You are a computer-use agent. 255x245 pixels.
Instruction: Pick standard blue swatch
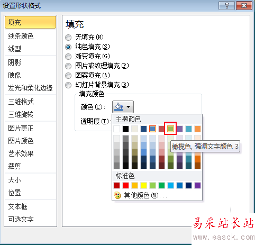point(179,185)
